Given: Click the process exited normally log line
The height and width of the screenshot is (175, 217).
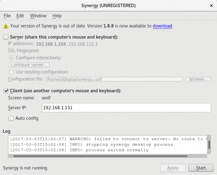Looking at the screenshot, I should (79, 150).
